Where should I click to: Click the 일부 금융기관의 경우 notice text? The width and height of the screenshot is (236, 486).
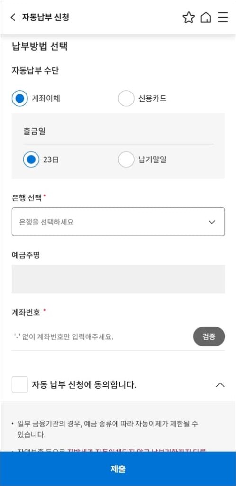(107, 429)
